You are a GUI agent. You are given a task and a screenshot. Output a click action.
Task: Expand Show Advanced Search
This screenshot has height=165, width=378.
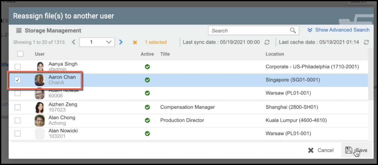coord(338,30)
